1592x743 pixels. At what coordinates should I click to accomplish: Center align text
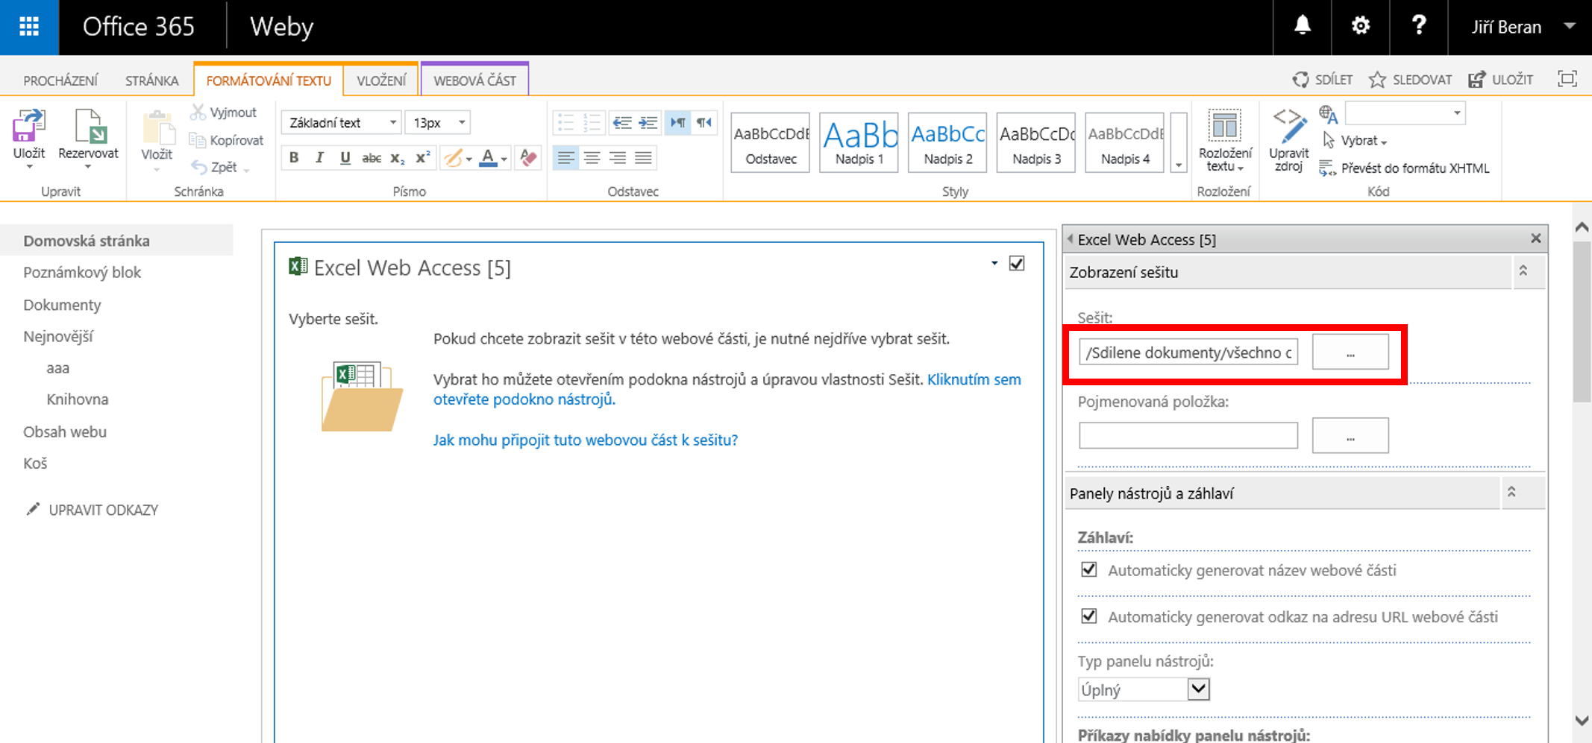[x=592, y=157]
